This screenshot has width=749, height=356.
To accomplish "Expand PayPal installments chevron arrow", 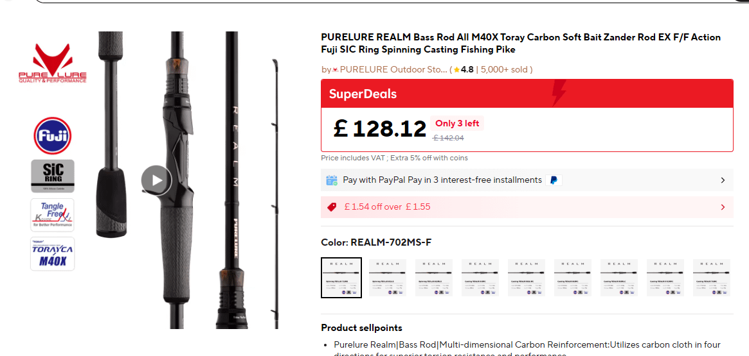I will [723, 180].
